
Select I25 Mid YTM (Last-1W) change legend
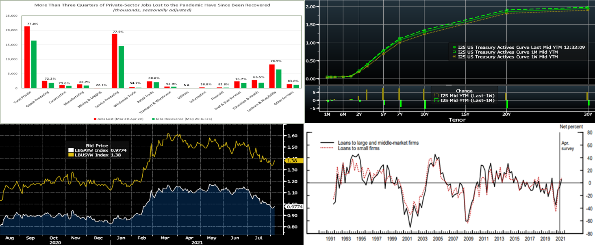pos(464,95)
